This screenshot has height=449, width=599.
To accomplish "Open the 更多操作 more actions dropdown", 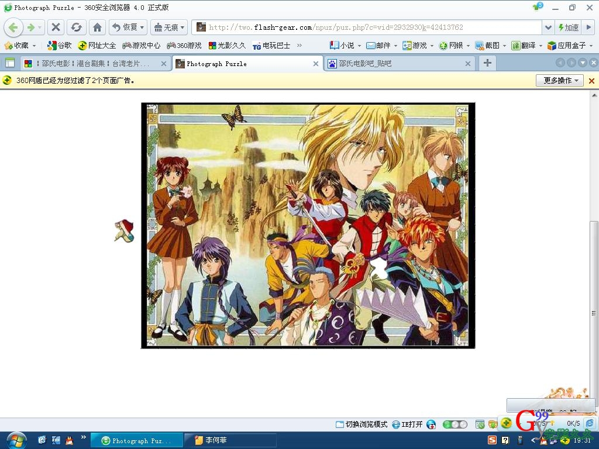I will (x=561, y=81).
